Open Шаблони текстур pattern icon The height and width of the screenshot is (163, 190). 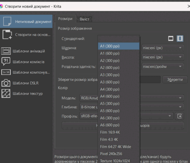6,94
